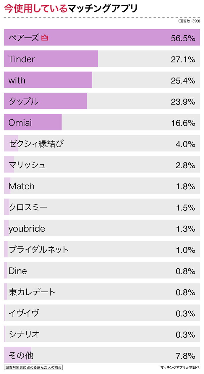This screenshot has height=374, width=204.
Task: Click the Match row label
Action: (21, 186)
